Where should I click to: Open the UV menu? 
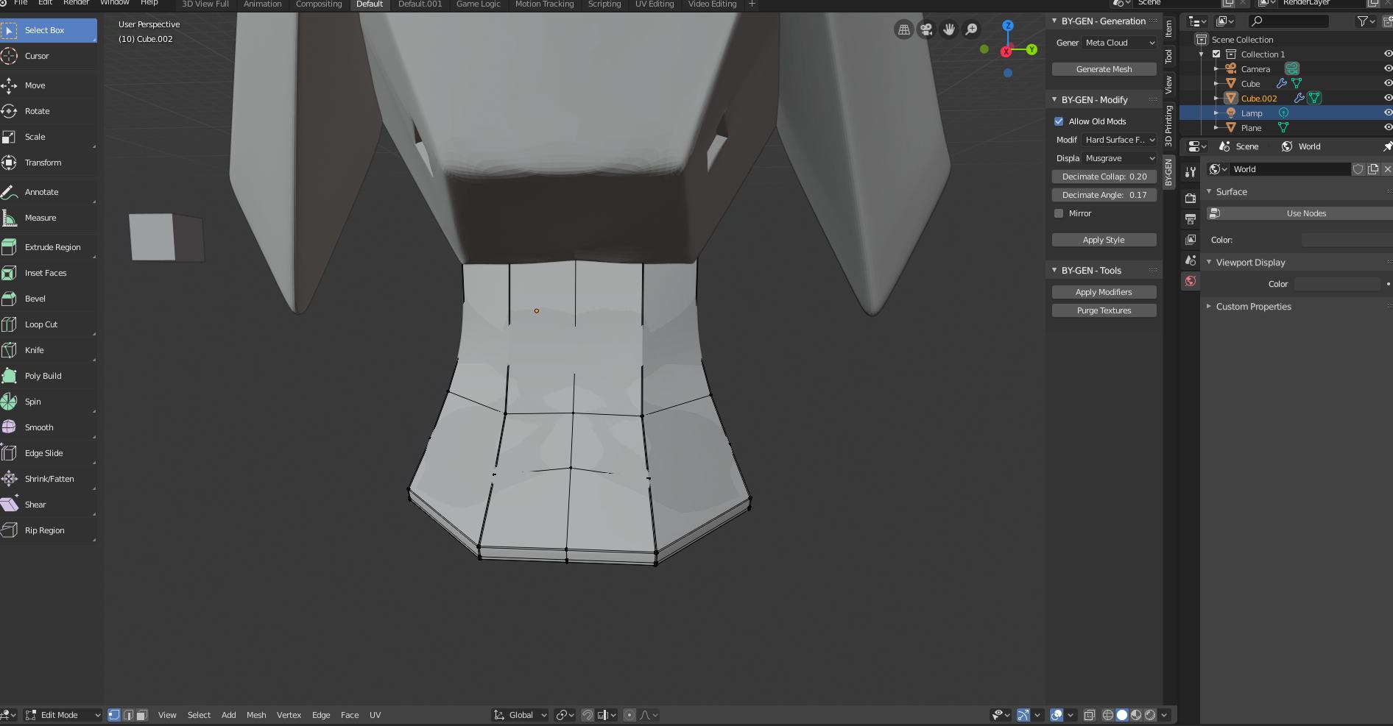click(x=375, y=715)
